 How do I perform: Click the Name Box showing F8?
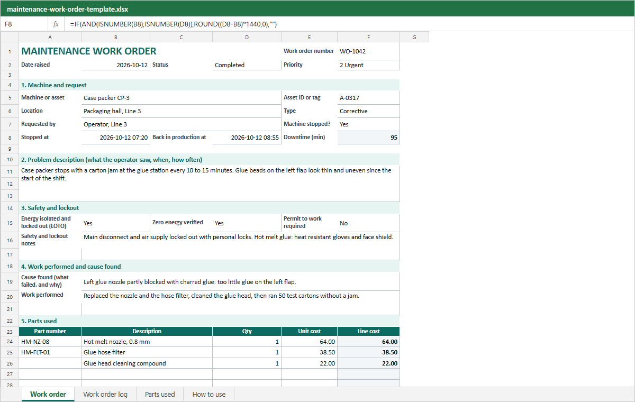(x=24, y=24)
